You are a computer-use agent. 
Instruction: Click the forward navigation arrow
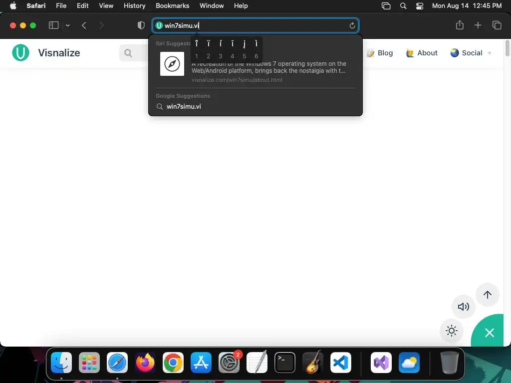pyautogui.click(x=101, y=25)
